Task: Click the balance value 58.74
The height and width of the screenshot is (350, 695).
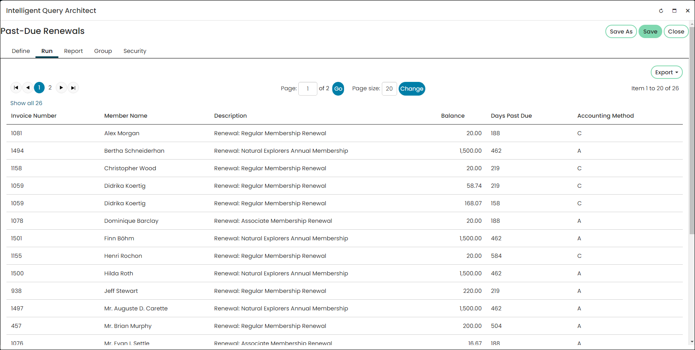Action: pyautogui.click(x=474, y=186)
